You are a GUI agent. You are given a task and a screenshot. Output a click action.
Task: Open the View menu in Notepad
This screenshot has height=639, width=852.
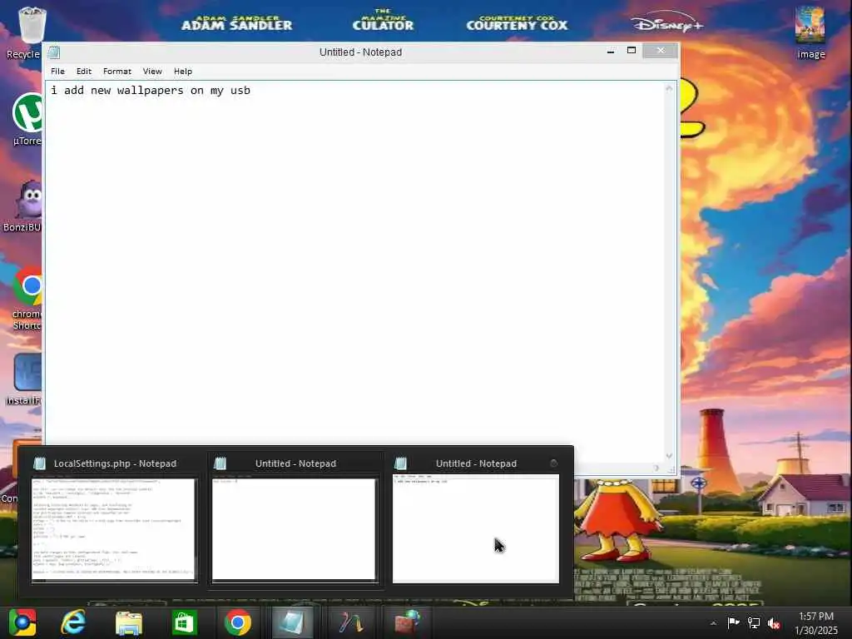[x=152, y=72]
